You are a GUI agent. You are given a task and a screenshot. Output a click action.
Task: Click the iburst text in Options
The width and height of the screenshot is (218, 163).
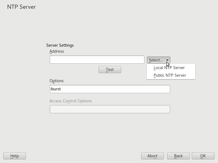tap(56, 89)
